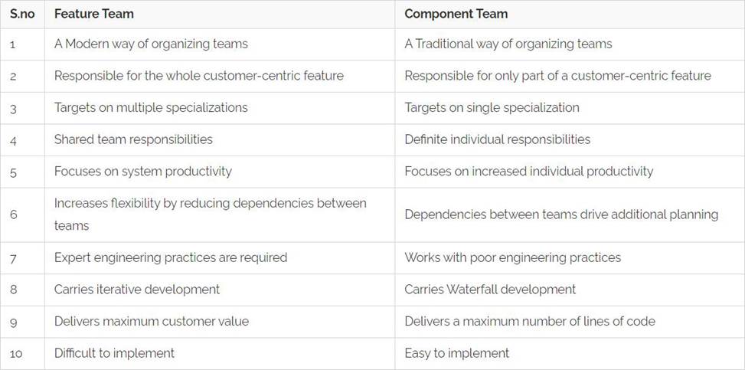Viewport: 745px width, 370px height.
Task: Click the "Difficult to implement" cell
Action: 114,353
